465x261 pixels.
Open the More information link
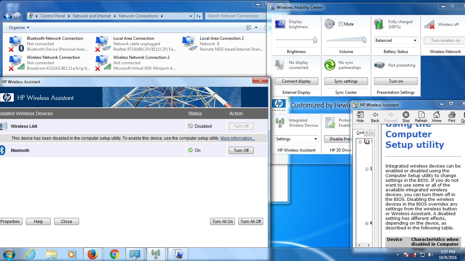[x=238, y=138]
